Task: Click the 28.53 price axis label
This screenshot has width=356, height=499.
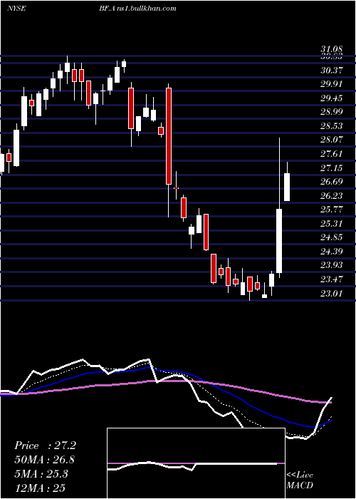Action: tap(332, 125)
